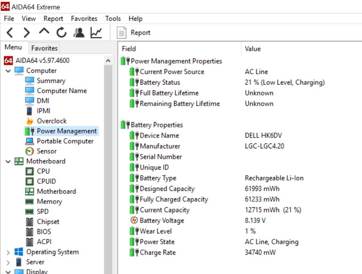Viewport: 362px width, 274px height.
Task: Open the Tools menu
Action: pyautogui.click(x=113, y=18)
